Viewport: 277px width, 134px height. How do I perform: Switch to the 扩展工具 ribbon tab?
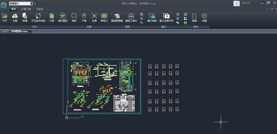click(26, 9)
